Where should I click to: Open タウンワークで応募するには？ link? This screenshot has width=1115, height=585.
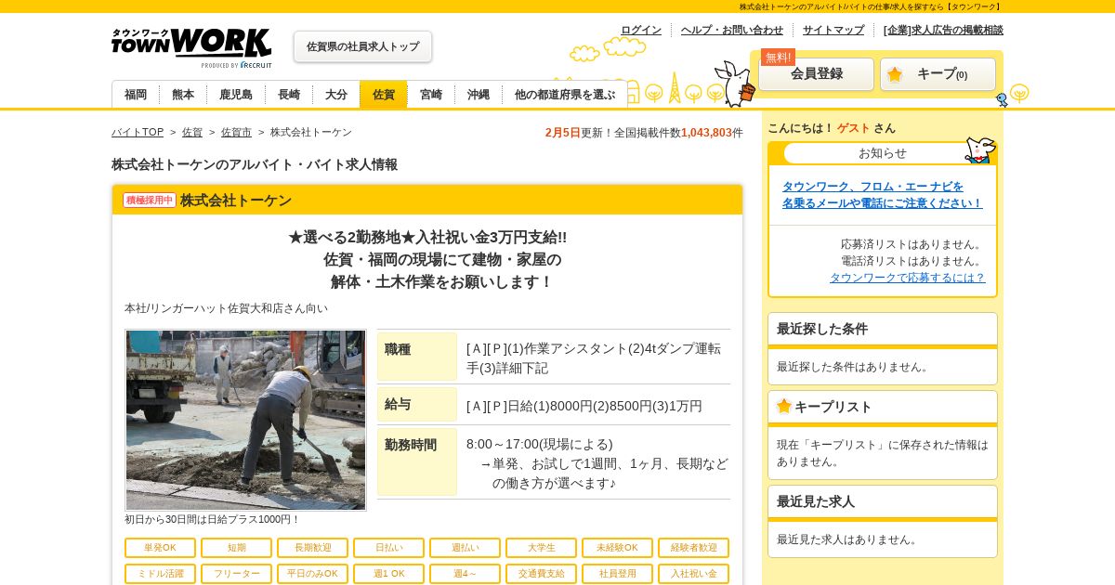click(907, 278)
